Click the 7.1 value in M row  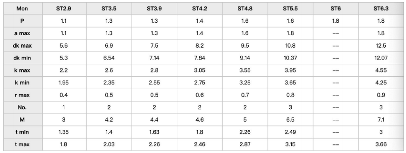coord(381,120)
